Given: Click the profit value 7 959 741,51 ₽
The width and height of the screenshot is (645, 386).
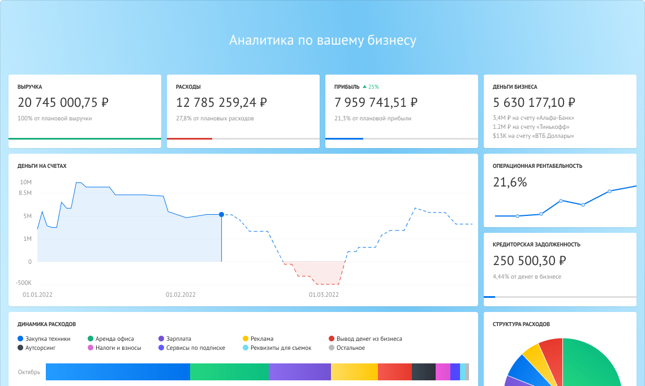Looking at the screenshot, I should [376, 102].
